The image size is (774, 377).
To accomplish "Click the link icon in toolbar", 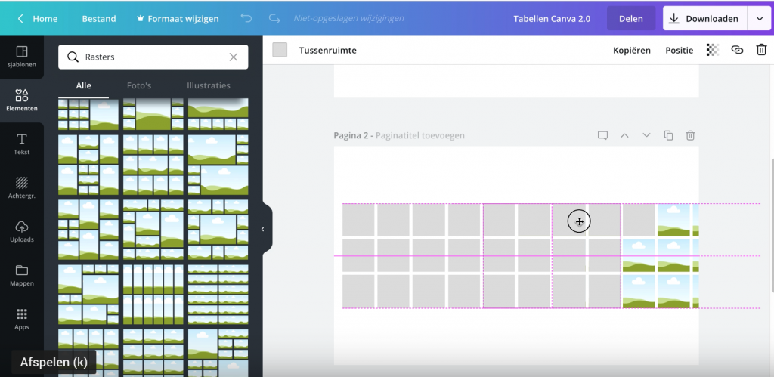I will 737,50.
